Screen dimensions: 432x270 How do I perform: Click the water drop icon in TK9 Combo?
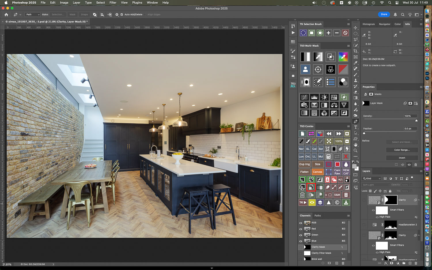point(346,164)
